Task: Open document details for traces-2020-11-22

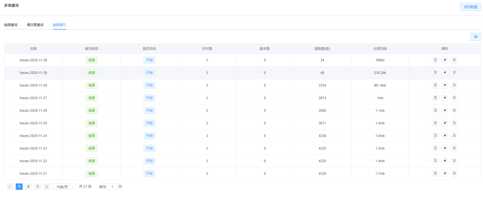Action: (435, 161)
